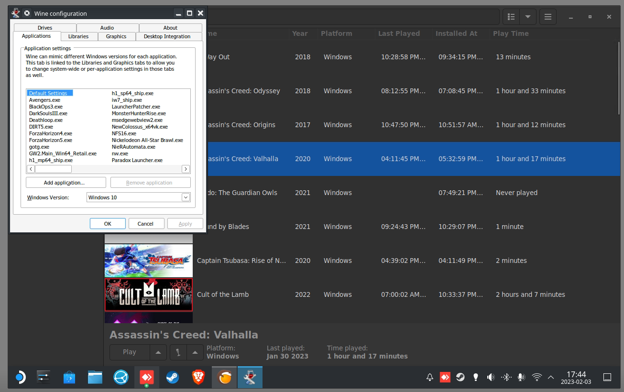Click the light bulb tray icon

[x=476, y=377]
